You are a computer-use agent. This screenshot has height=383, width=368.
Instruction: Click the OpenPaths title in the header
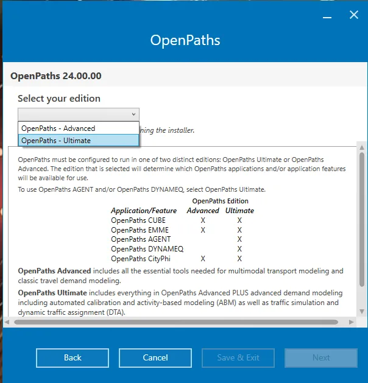coord(185,40)
